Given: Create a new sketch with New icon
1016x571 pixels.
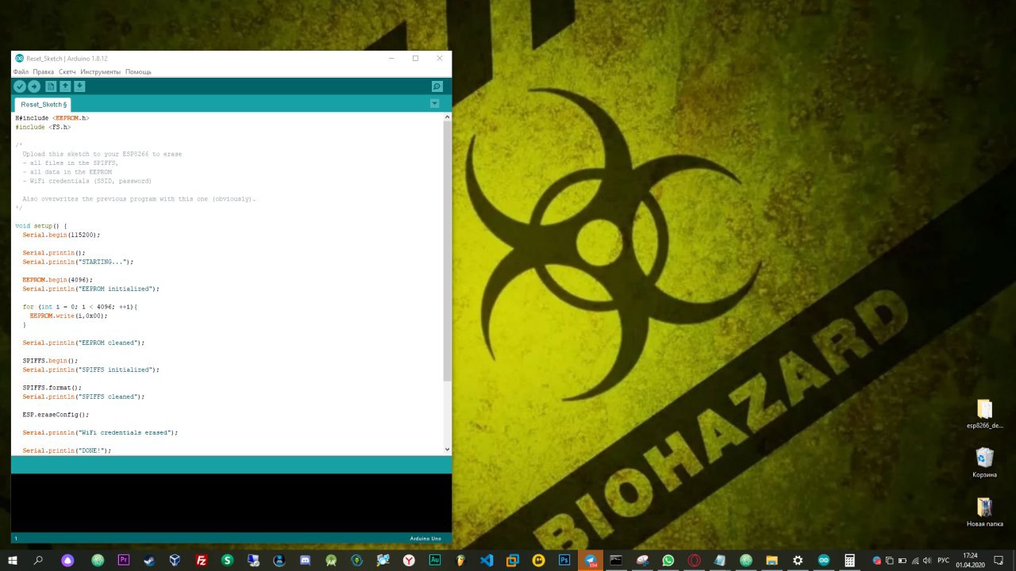Looking at the screenshot, I should pyautogui.click(x=51, y=86).
